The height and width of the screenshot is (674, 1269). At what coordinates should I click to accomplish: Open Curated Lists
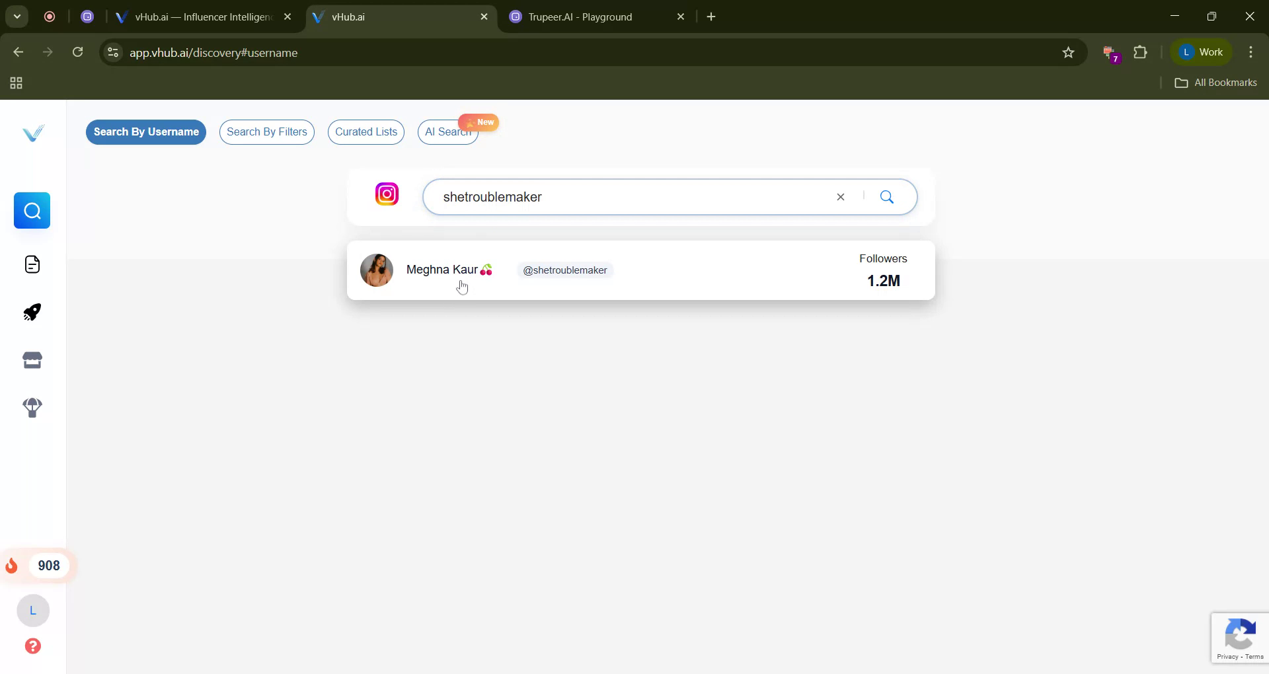(365, 132)
